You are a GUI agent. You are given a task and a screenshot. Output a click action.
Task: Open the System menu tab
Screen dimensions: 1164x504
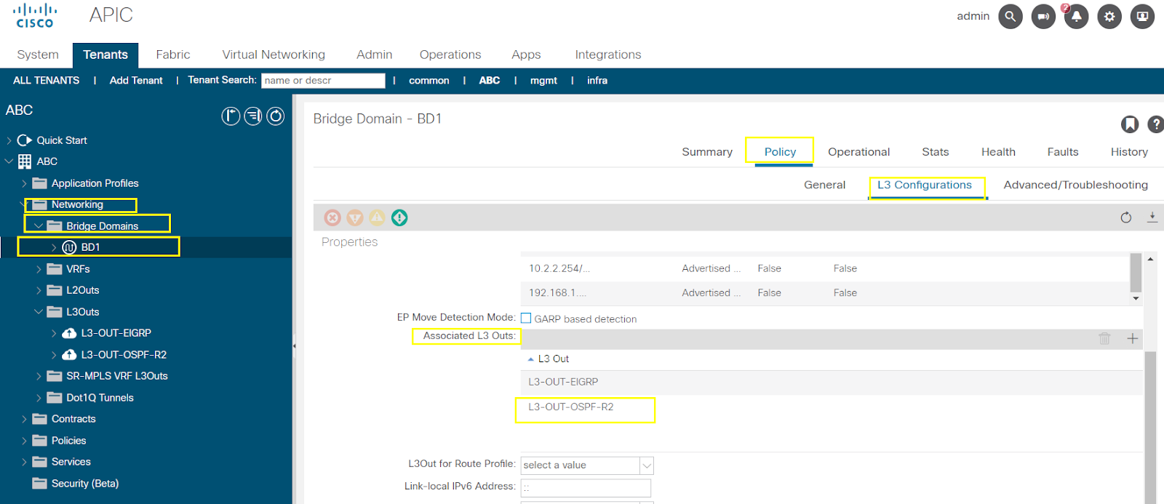38,55
